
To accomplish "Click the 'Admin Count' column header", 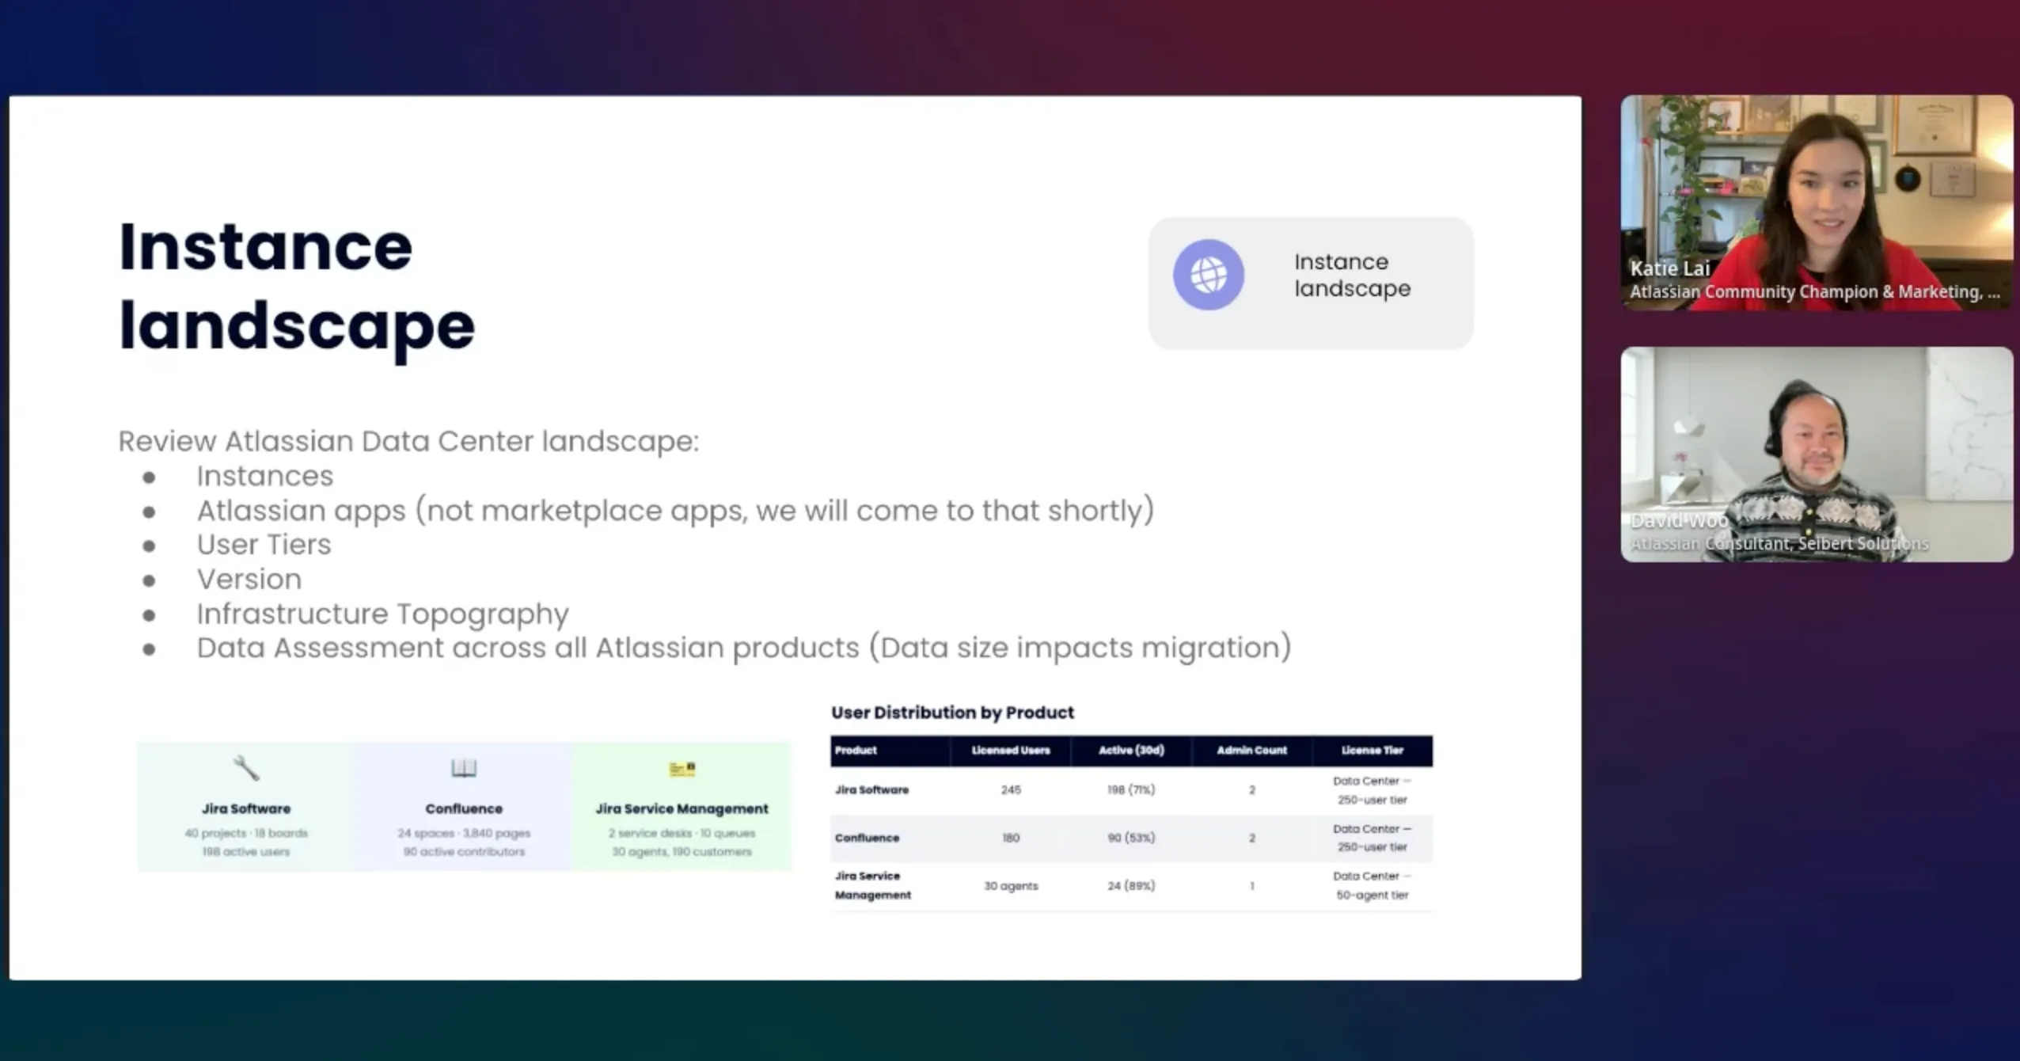I will click(1251, 750).
